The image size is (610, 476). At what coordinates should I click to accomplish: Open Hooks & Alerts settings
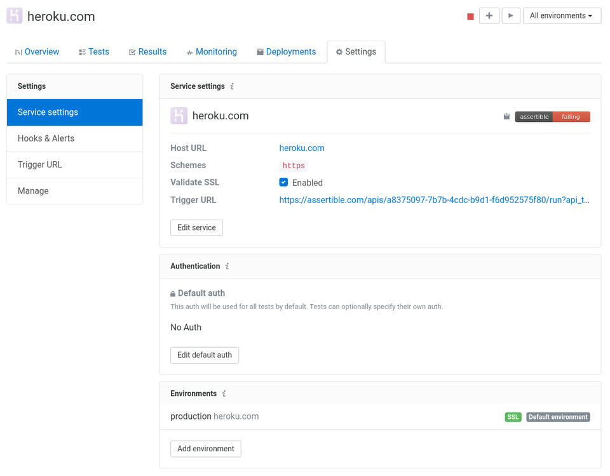(75, 138)
